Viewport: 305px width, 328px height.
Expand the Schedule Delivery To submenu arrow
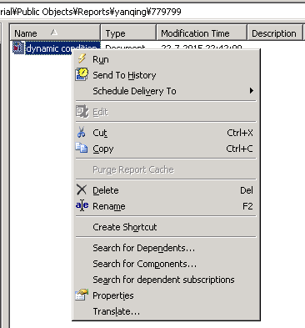pos(252,91)
